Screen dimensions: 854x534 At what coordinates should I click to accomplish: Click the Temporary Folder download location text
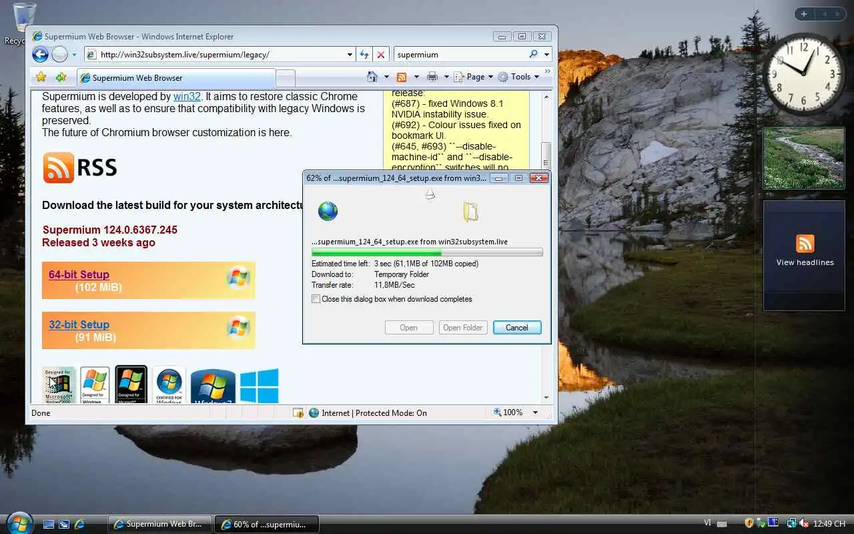click(x=401, y=274)
